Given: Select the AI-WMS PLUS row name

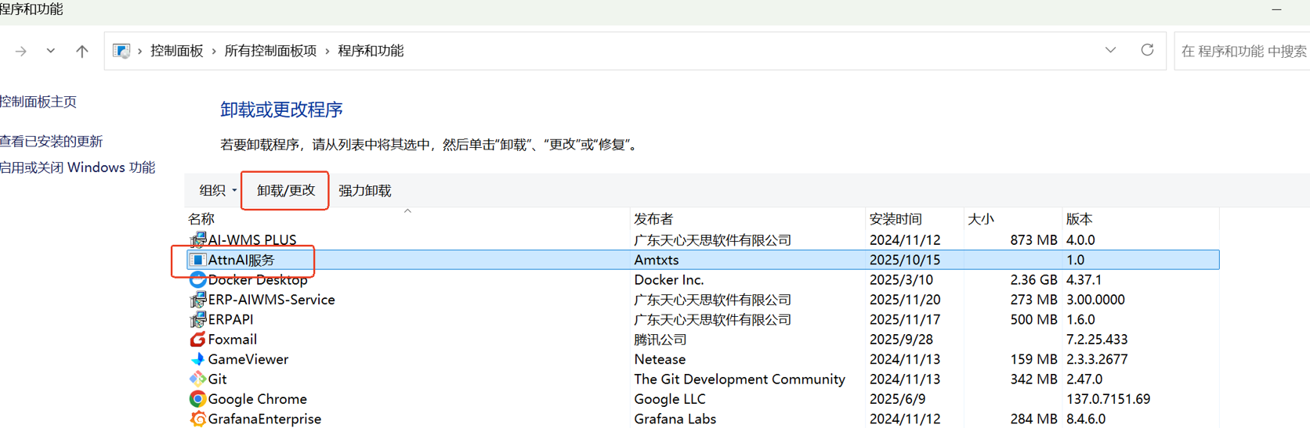Looking at the screenshot, I should 252,239.
